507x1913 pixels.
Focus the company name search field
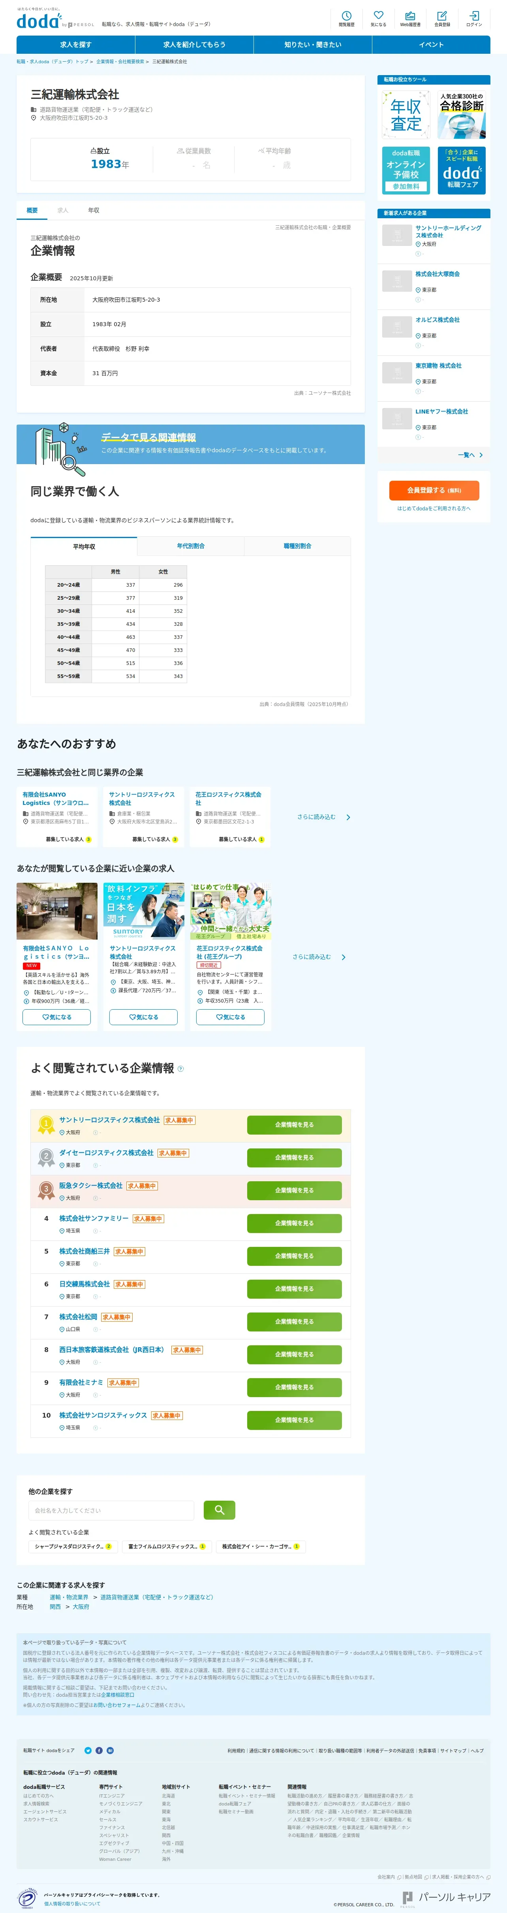pos(111,1511)
